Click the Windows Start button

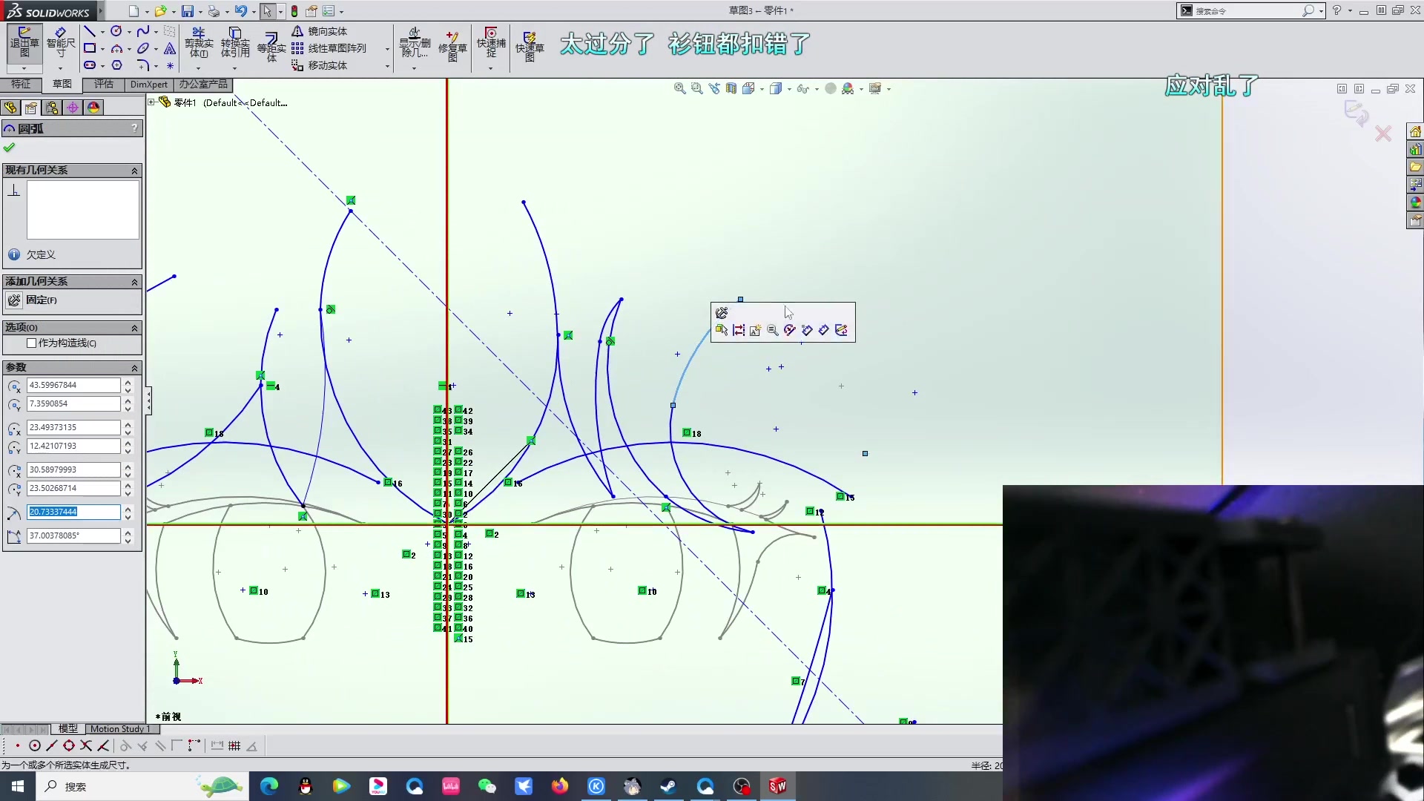coord(18,786)
